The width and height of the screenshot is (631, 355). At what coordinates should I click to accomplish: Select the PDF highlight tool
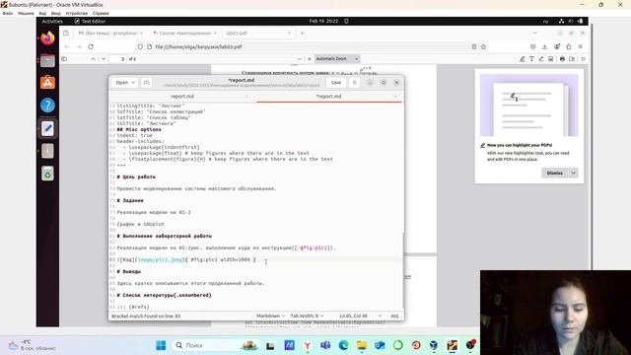point(522,59)
